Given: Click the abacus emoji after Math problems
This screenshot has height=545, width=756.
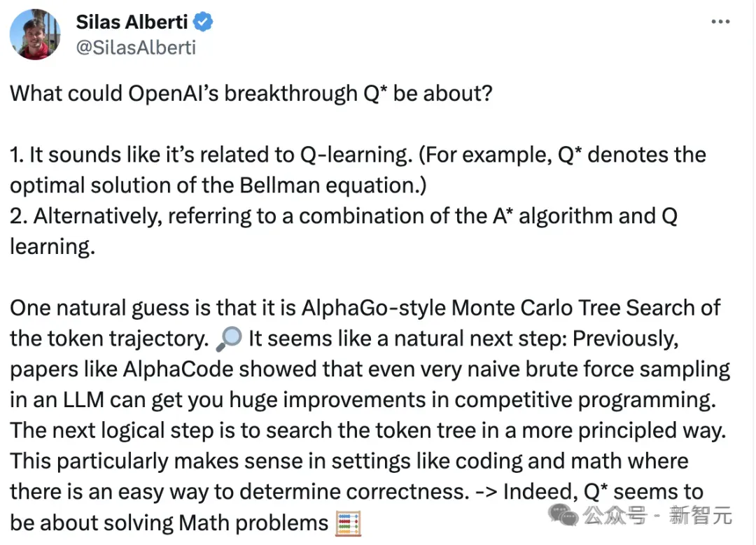Looking at the screenshot, I should tap(348, 523).
